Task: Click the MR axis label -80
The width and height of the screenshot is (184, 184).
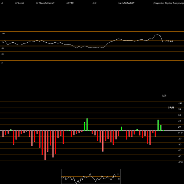Action: [180, 156]
